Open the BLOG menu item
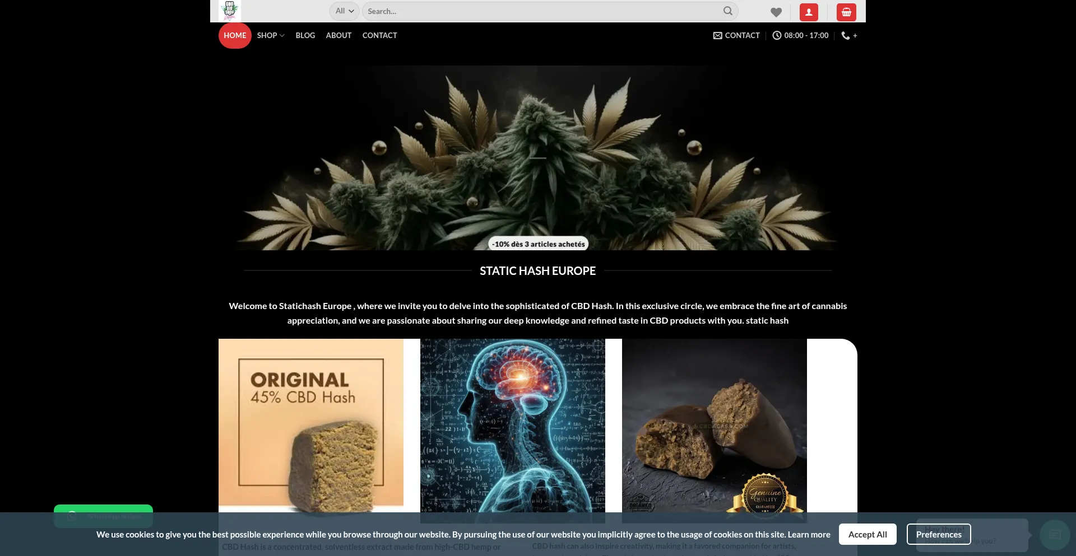1076x556 pixels. (x=305, y=35)
